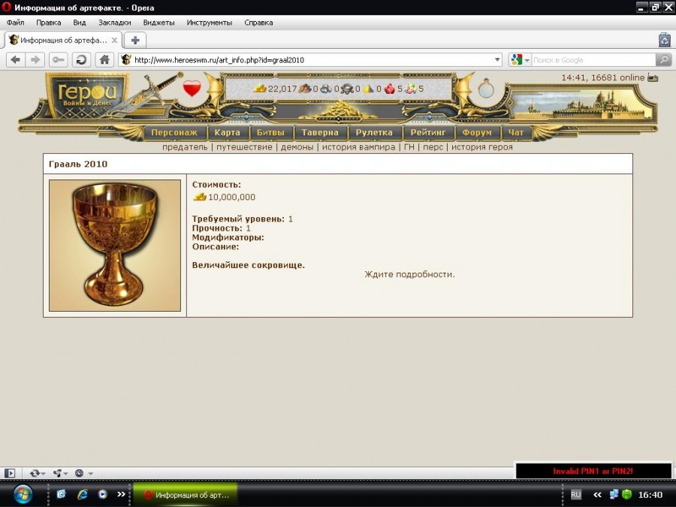This screenshot has width=676, height=507.
Task: Follow the история вампира link
Action: click(358, 147)
